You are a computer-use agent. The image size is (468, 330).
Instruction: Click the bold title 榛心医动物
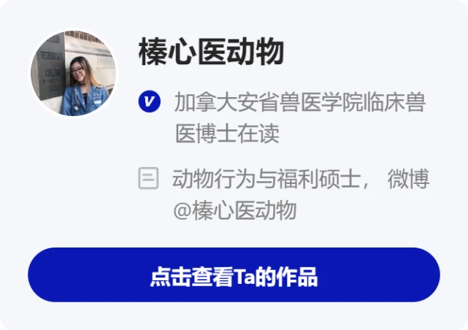(211, 52)
